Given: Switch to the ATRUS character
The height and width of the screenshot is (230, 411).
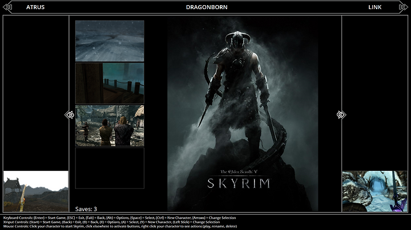Looking at the screenshot, I should pyautogui.click(x=35, y=7).
